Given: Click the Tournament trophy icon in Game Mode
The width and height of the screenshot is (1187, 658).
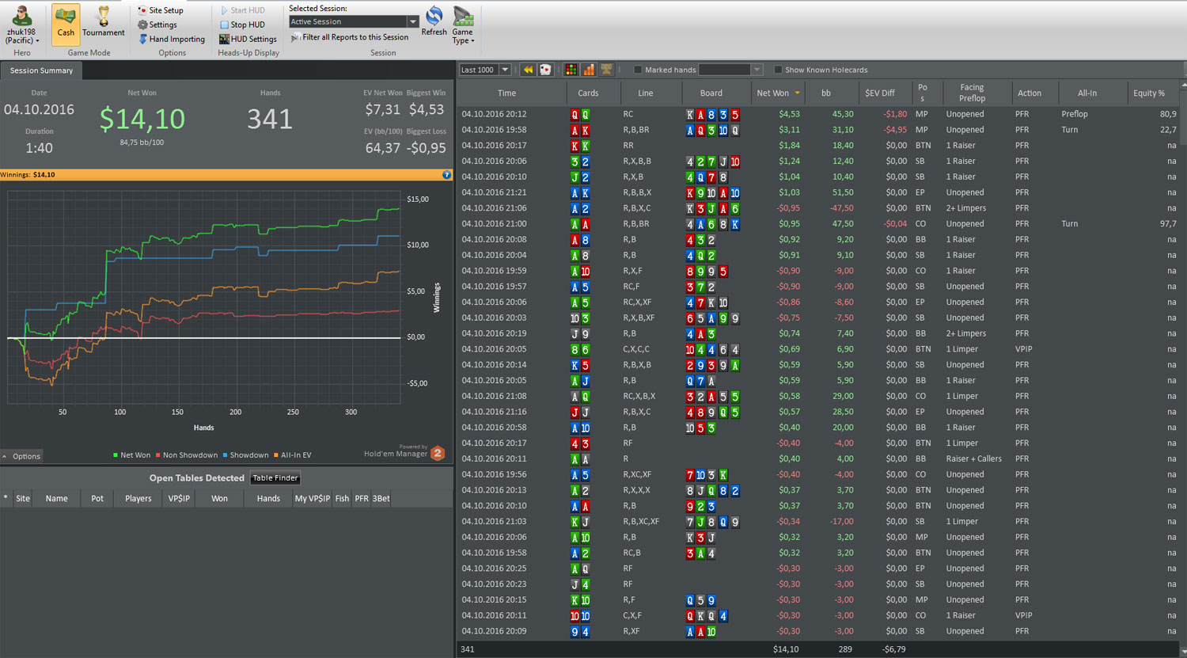Looking at the screenshot, I should pos(103,16).
